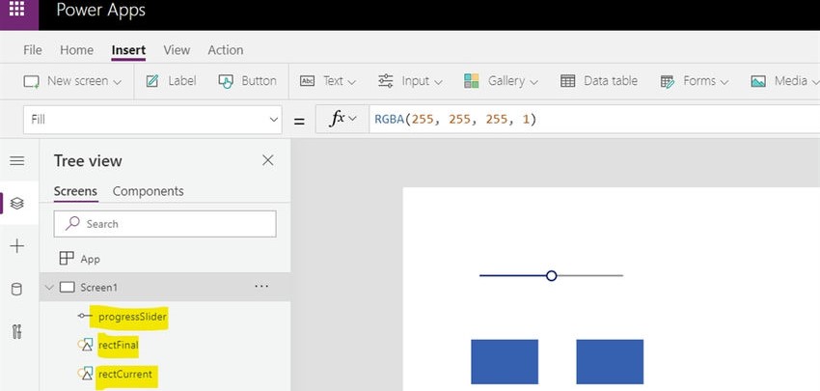The width and height of the screenshot is (820, 391).
Task: Insert a Button control
Action: click(x=247, y=81)
